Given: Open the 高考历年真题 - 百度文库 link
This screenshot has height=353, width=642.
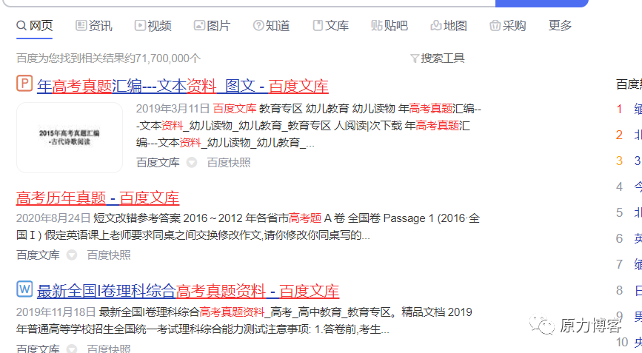Looking at the screenshot, I should coord(98,198).
